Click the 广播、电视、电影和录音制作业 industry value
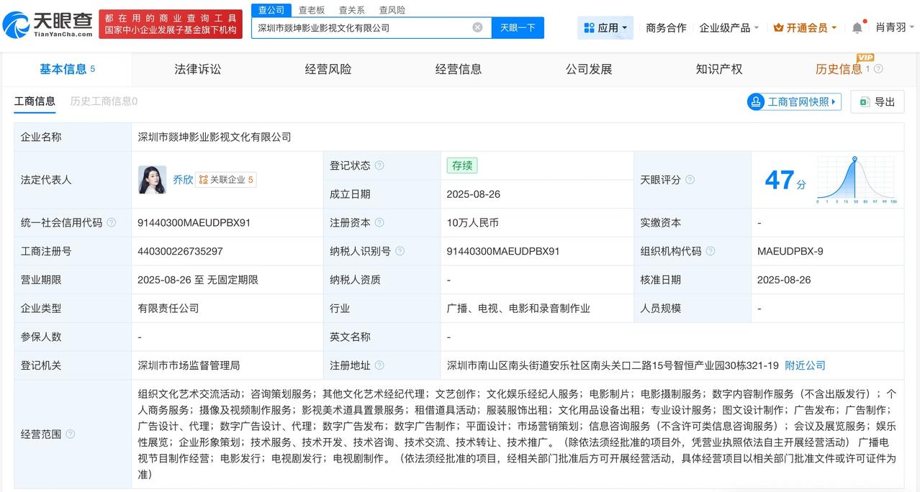This screenshot has height=492, width=920. point(518,309)
